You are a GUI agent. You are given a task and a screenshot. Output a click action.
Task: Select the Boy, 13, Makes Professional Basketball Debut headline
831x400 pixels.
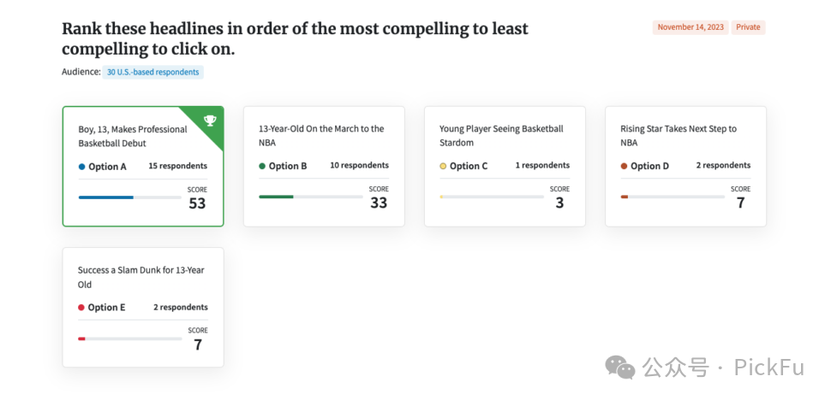(132, 136)
